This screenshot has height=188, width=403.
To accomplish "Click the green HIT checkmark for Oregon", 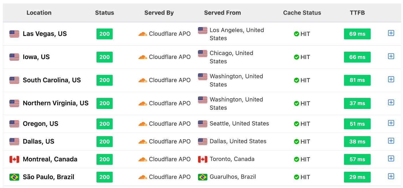I will coord(297,124).
